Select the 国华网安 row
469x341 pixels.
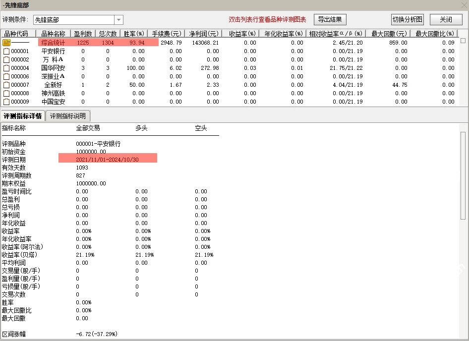[230, 68]
